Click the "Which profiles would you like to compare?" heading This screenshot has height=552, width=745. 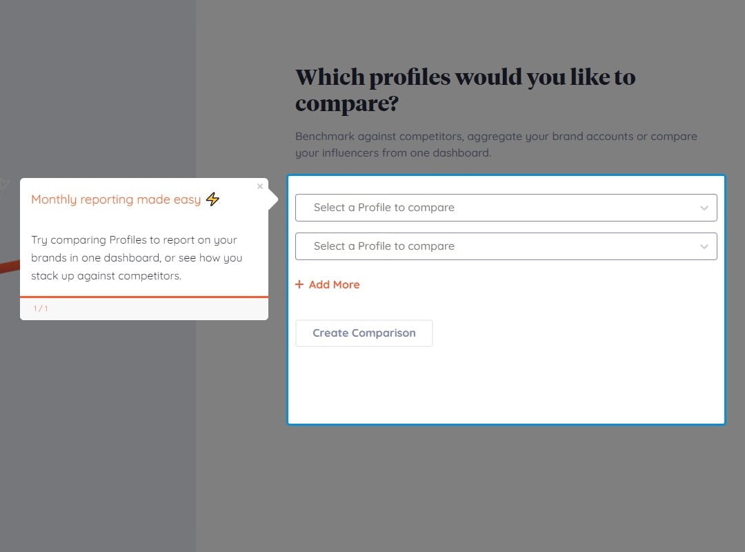coord(465,90)
